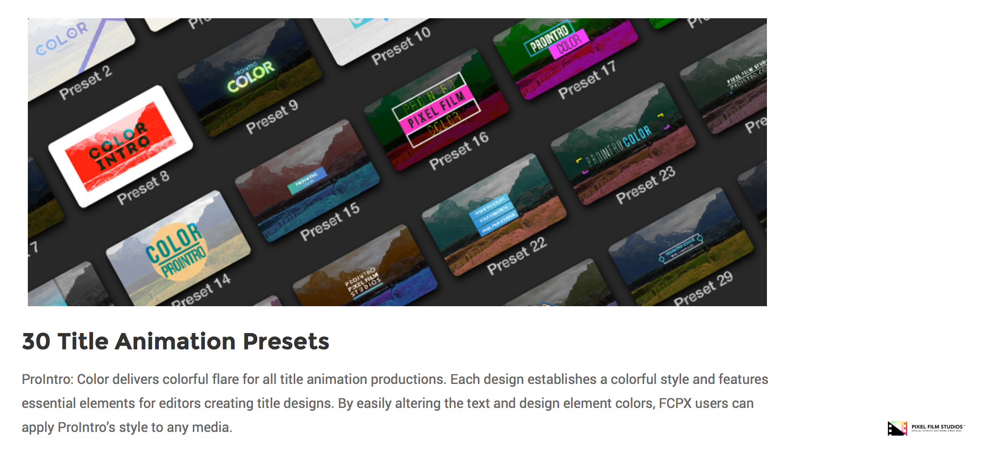Click the "Preset 22" label
981x454 pixels.
click(517, 256)
